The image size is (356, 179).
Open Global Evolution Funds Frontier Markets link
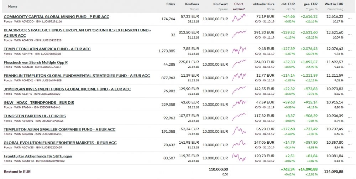pyautogui.click(x=60, y=143)
